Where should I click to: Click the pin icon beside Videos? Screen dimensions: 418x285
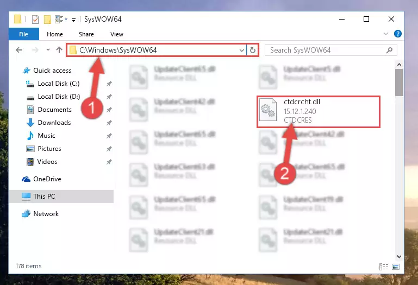coord(109,162)
